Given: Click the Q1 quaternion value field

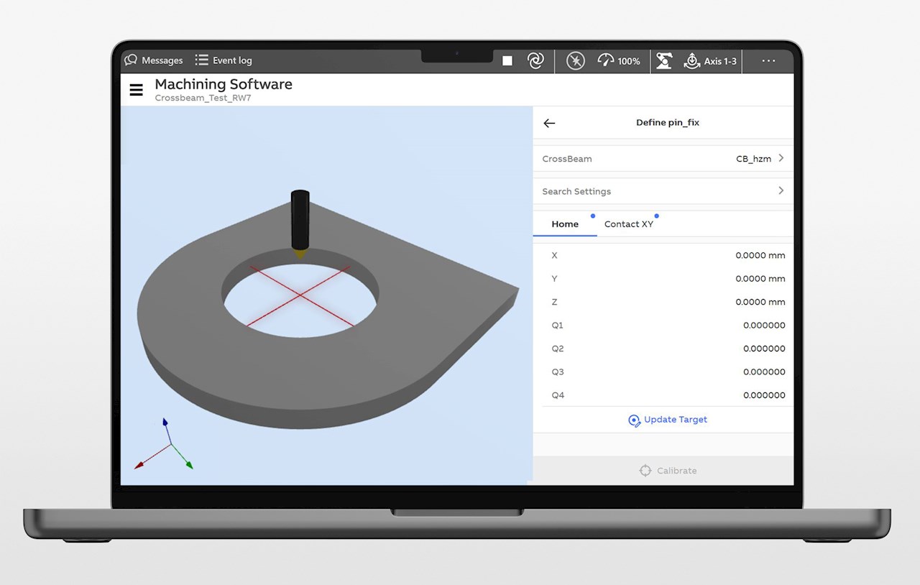Looking at the screenshot, I should click(x=763, y=326).
